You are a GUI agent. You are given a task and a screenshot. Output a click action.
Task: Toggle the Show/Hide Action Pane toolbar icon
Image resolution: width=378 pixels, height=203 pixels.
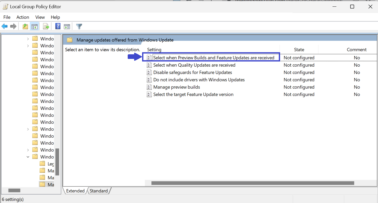coord(67,26)
